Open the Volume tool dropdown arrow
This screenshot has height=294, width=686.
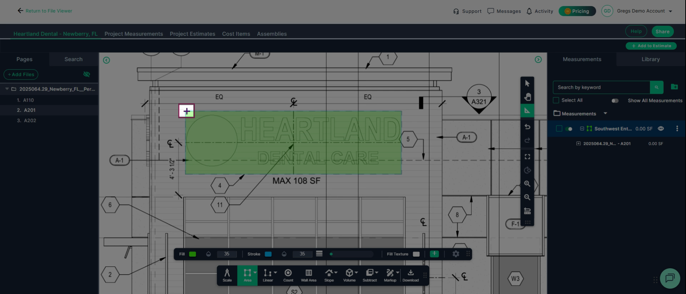(356, 273)
